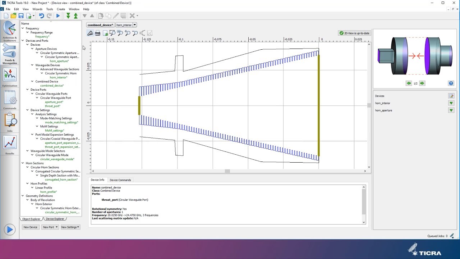
Task: Save the project with floppy disk icon
Action: (21, 16)
